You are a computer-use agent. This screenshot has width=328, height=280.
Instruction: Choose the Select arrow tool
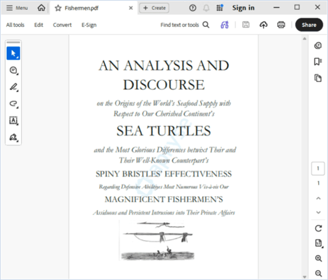[x=13, y=53]
